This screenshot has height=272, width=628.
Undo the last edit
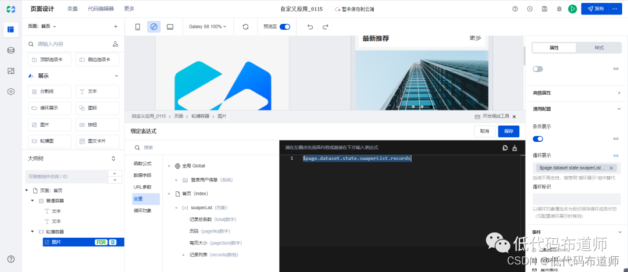(x=310, y=27)
